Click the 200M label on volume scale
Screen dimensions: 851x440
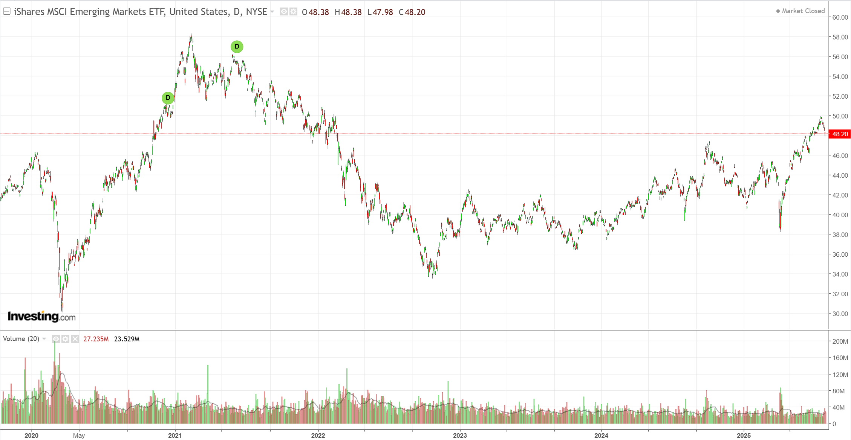[840, 341]
